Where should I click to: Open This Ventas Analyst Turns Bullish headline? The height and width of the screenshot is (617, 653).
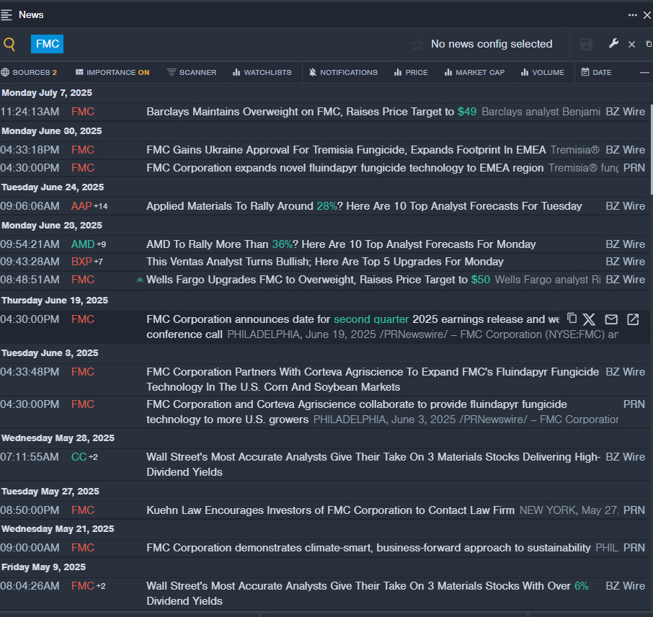coord(325,262)
